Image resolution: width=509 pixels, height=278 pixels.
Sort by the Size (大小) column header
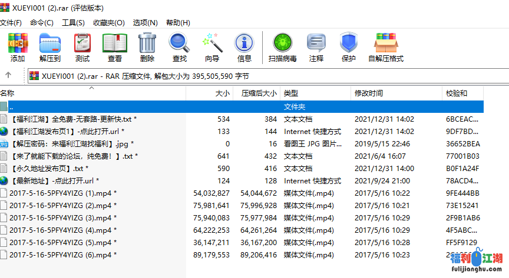pos(222,93)
